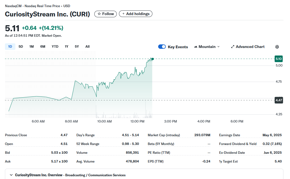
Task: Click the mountain chart type icon
Action: click(x=196, y=47)
